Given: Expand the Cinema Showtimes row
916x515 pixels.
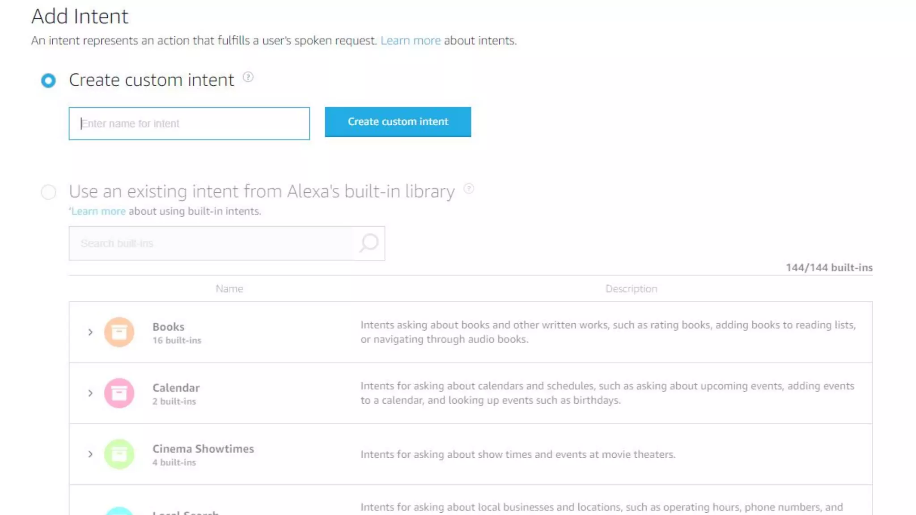Looking at the screenshot, I should [x=90, y=454].
